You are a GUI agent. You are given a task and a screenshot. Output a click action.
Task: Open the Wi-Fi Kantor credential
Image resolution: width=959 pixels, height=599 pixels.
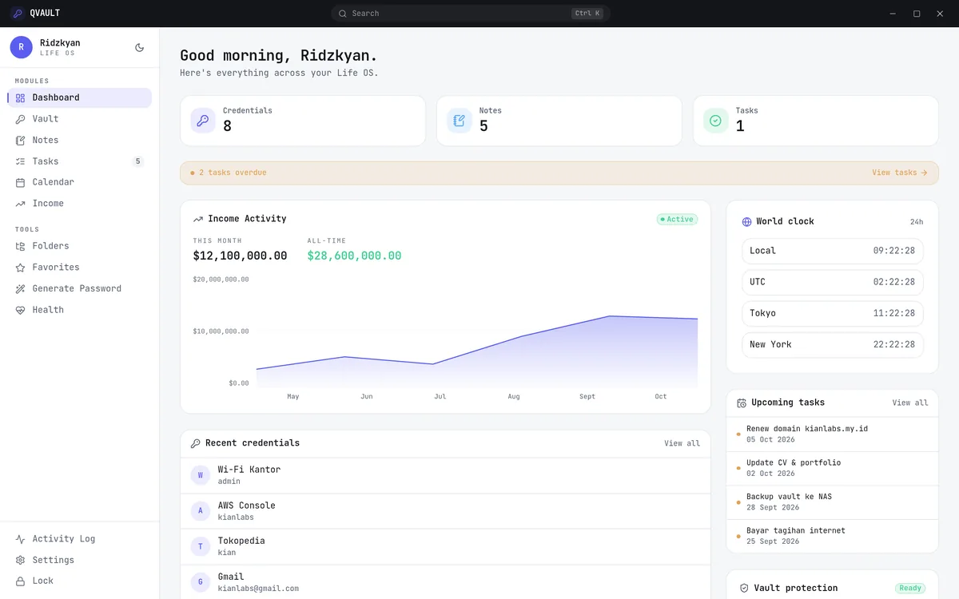[445, 475]
